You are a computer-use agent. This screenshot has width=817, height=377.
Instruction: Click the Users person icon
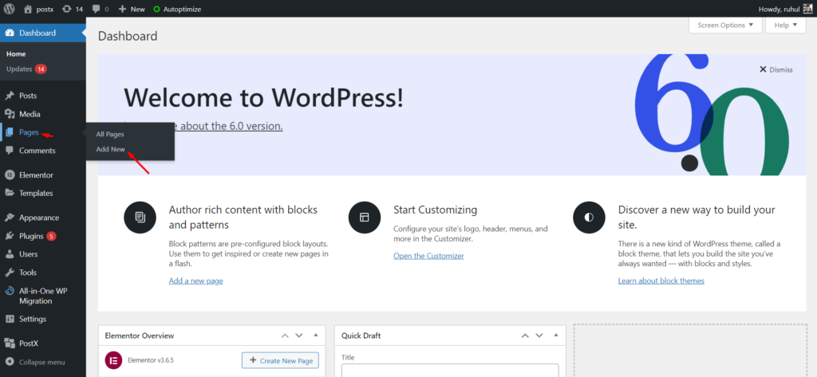(x=10, y=254)
